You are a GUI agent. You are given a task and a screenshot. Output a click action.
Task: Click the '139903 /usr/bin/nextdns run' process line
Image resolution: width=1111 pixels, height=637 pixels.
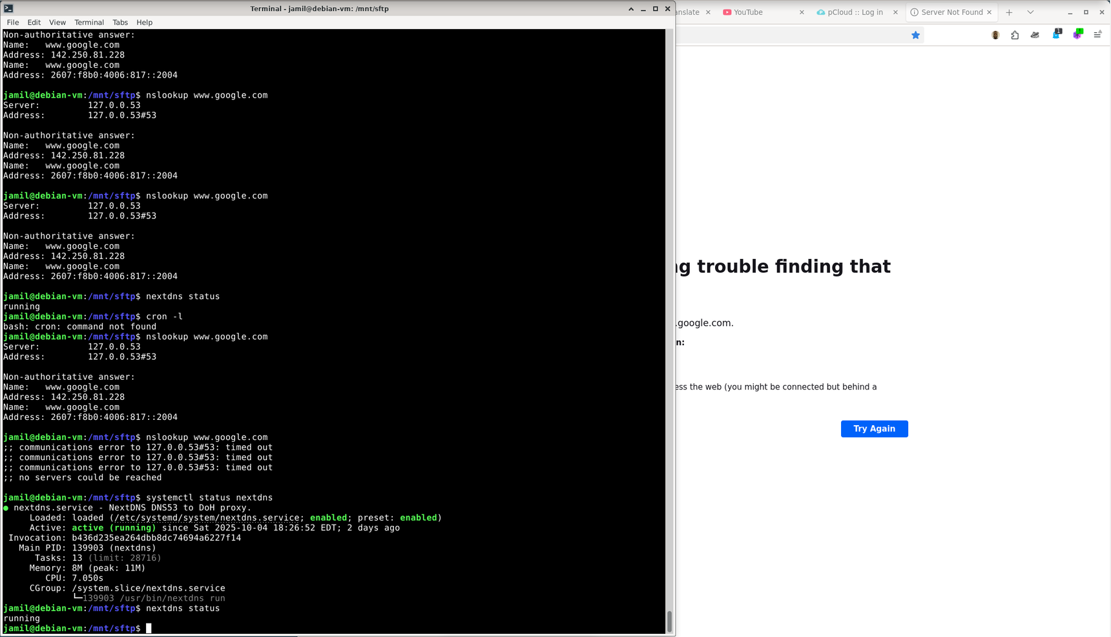(x=154, y=598)
